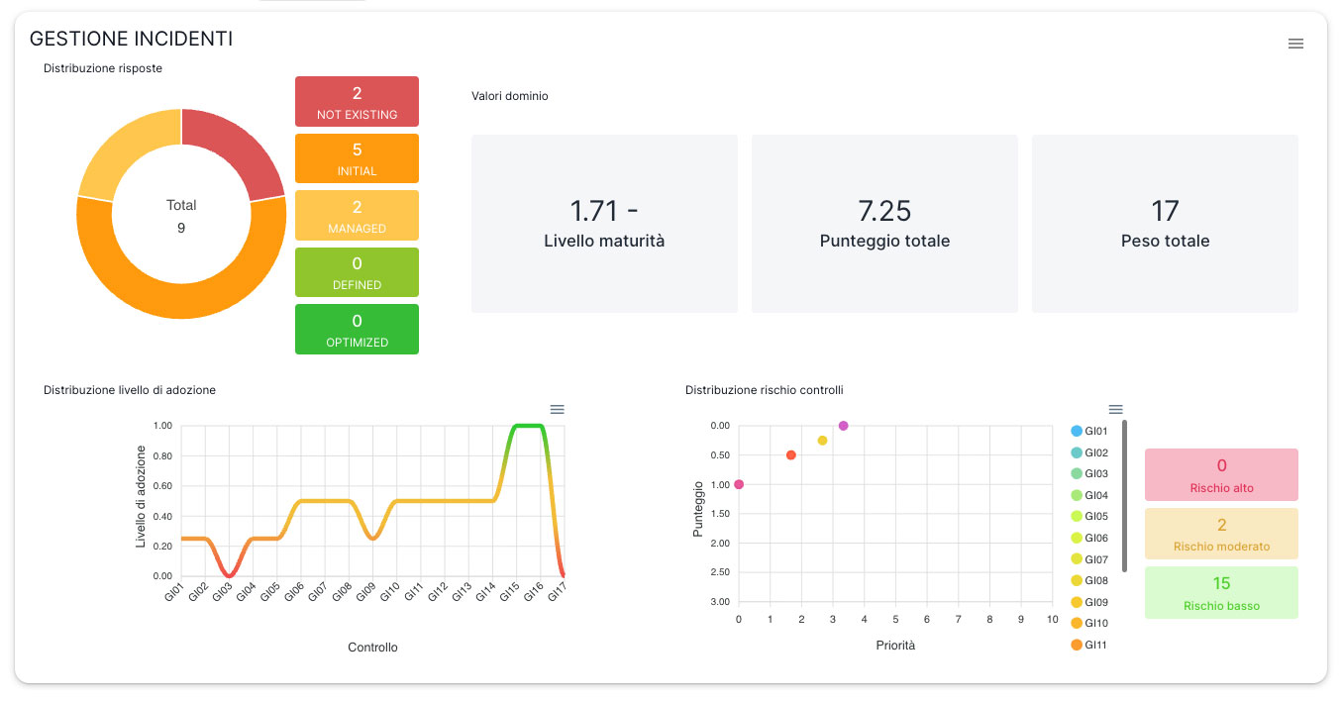
Task: Select the Rischio basso box
Action: 1221,593
